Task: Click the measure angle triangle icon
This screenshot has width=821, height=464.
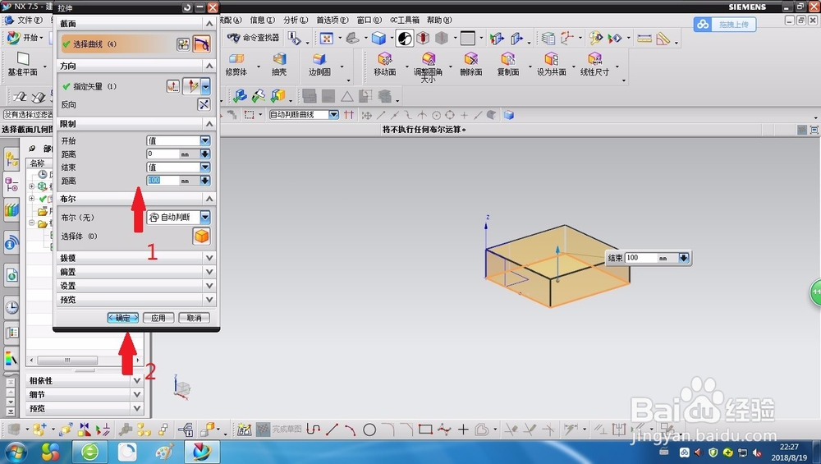Action: 663,39
